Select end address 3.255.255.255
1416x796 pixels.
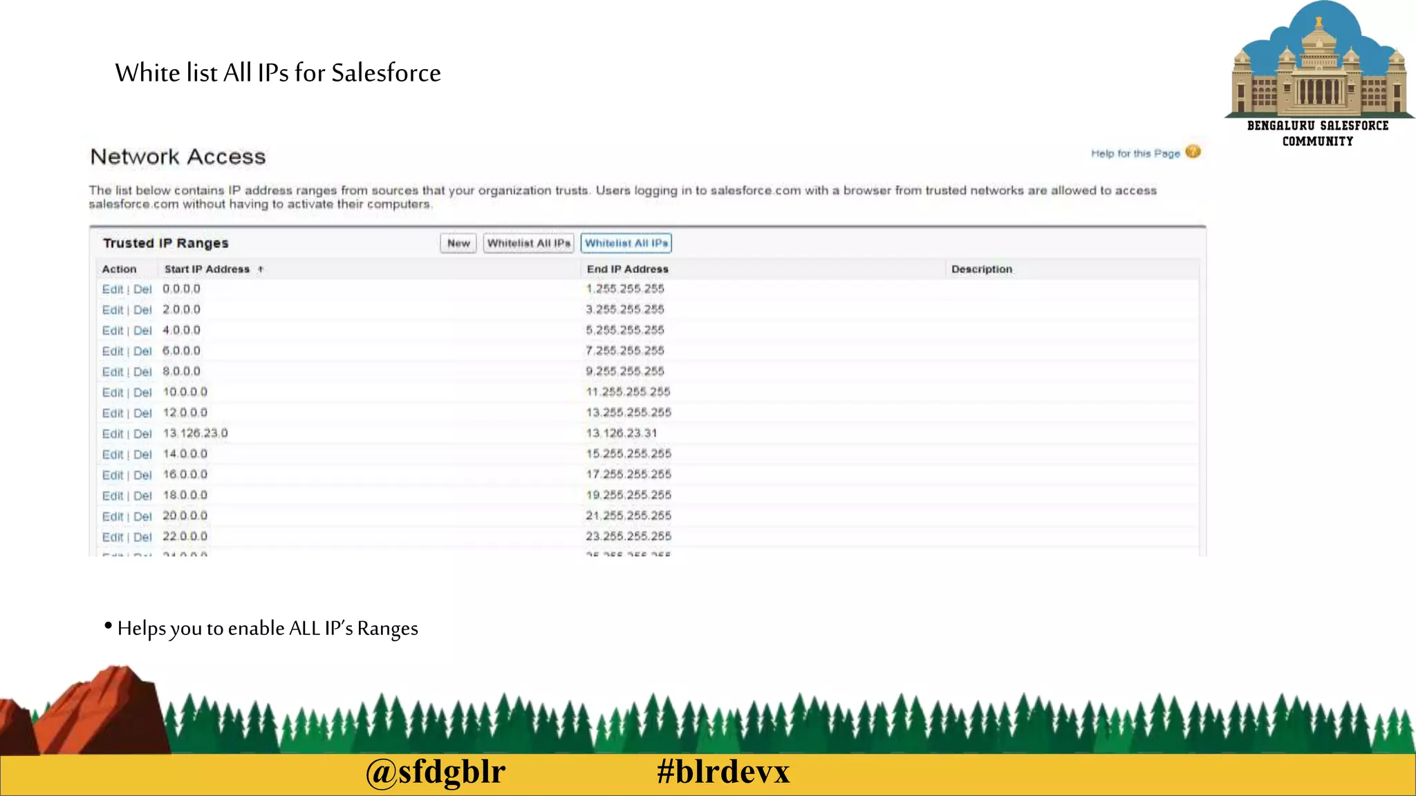tap(625, 310)
